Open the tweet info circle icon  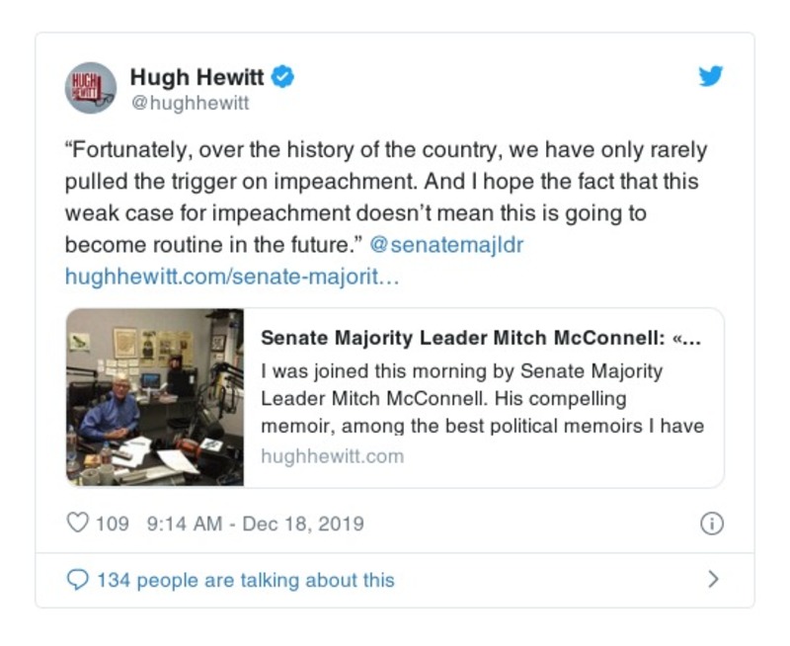pyautogui.click(x=711, y=525)
